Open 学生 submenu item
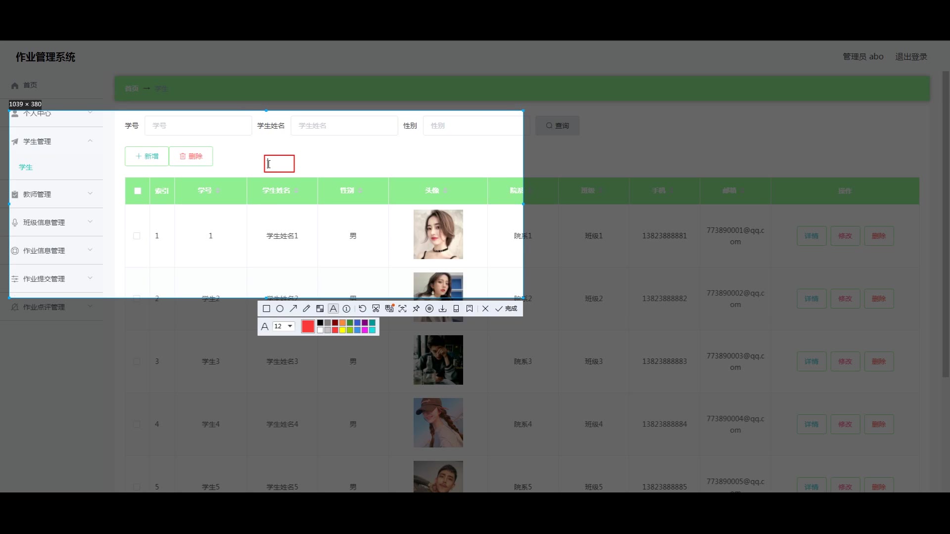Image resolution: width=950 pixels, height=534 pixels. click(x=26, y=167)
